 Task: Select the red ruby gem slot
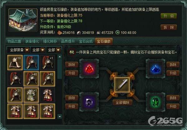[x=89, y=69]
